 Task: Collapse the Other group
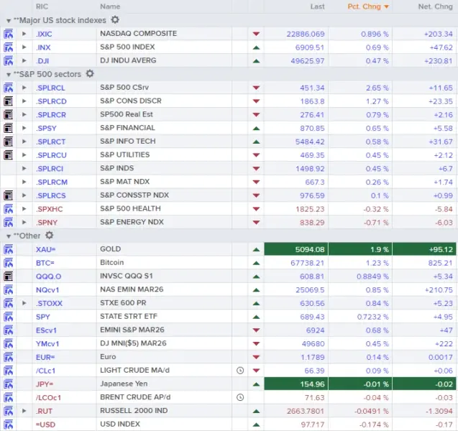9,236
